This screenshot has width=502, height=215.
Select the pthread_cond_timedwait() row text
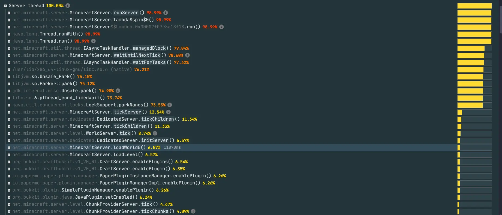point(59,98)
